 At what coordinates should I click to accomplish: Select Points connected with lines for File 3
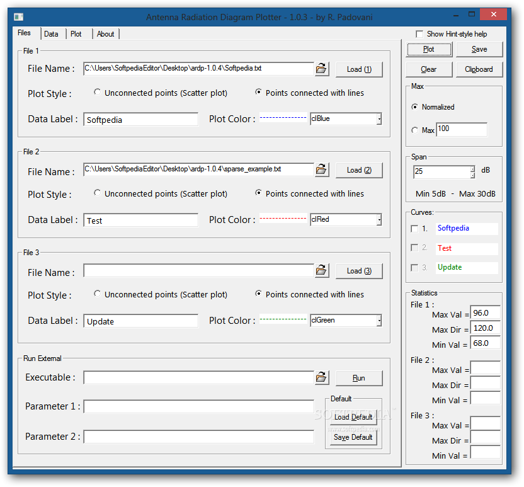point(258,294)
